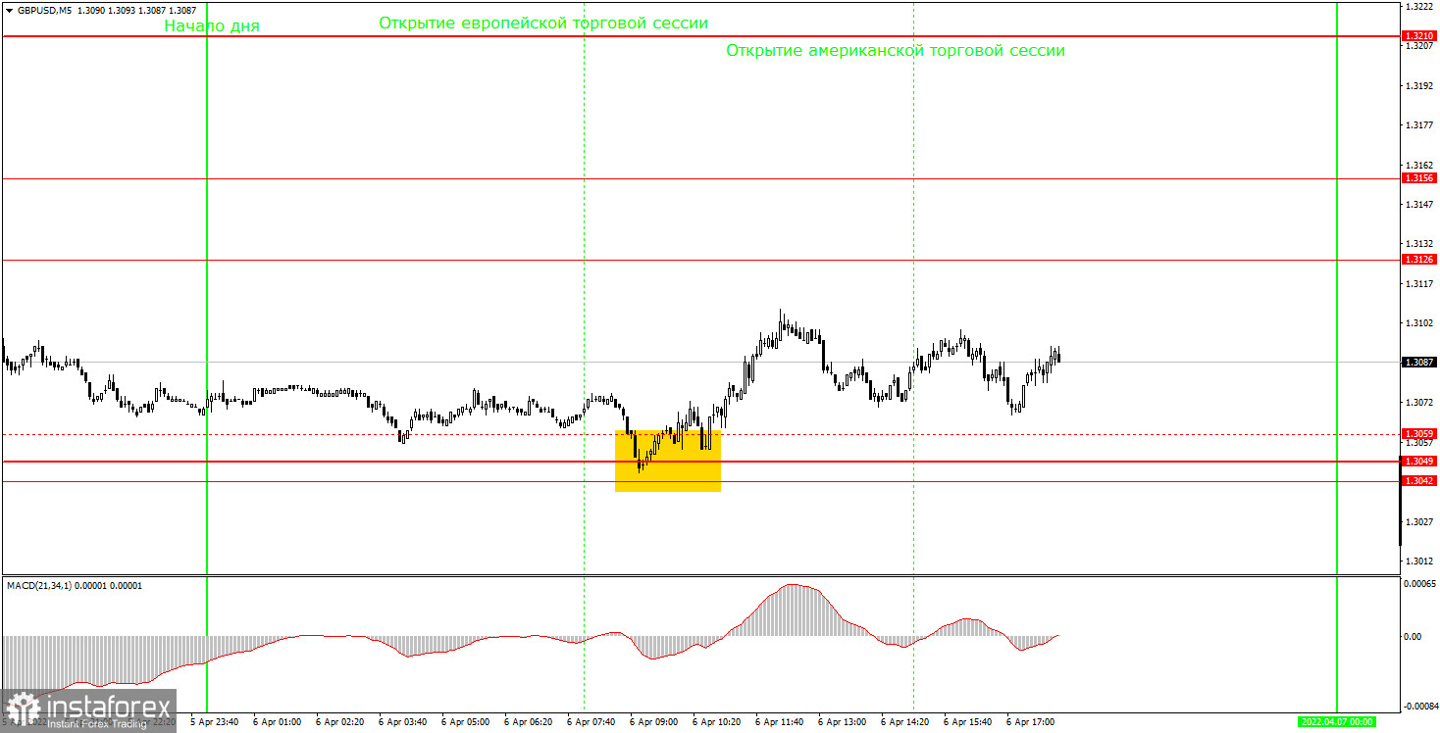The width and height of the screenshot is (1440, 733).
Task: Click the '6 Apr 03:40' time label
Action: pos(402,721)
